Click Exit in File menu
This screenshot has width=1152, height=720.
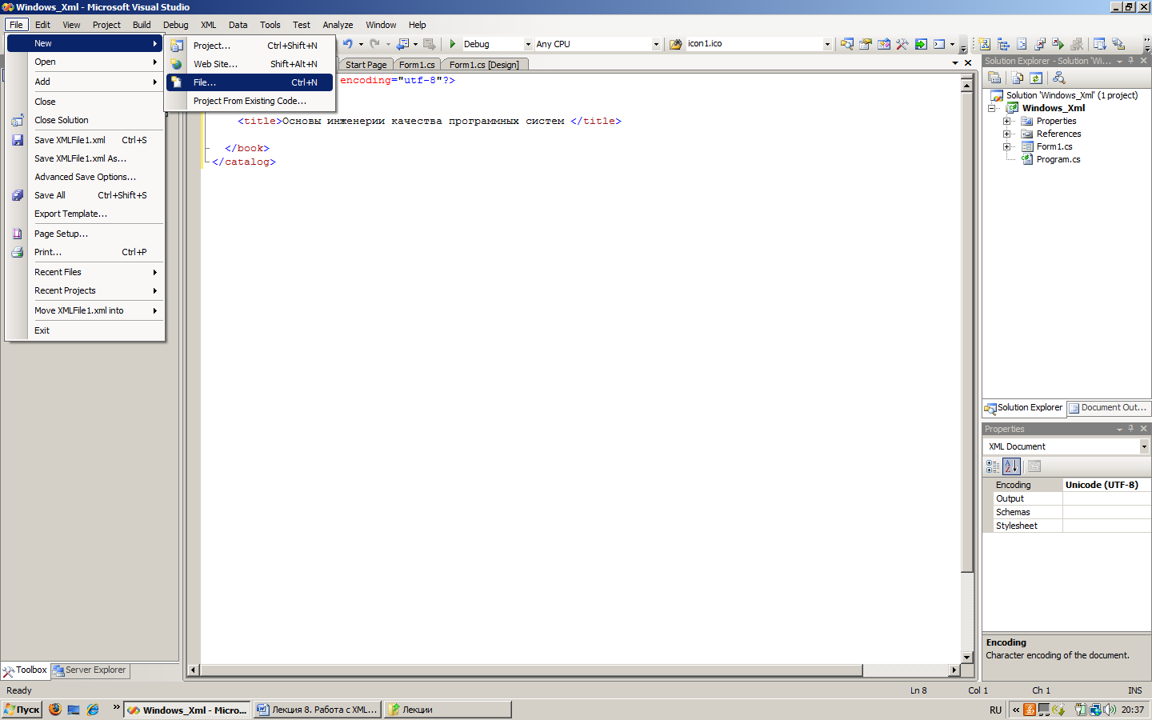[85, 330]
